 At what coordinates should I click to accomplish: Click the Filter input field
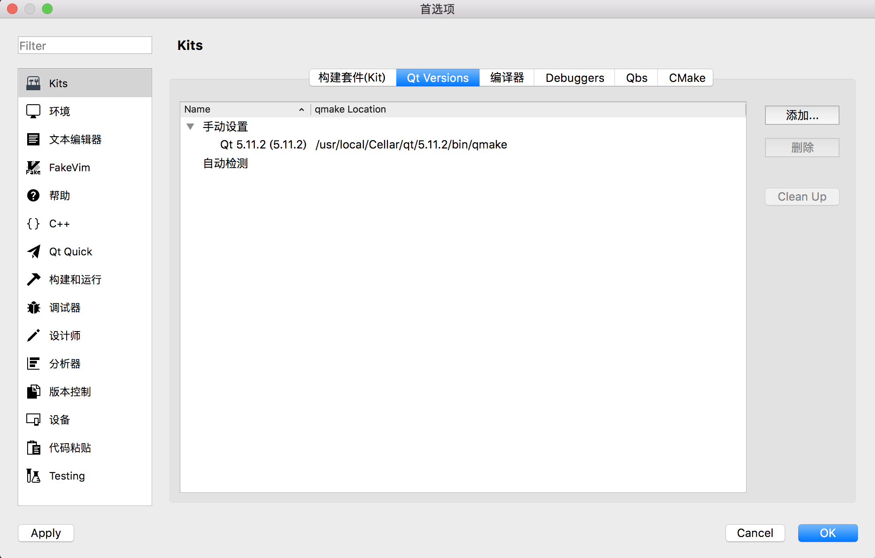85,46
